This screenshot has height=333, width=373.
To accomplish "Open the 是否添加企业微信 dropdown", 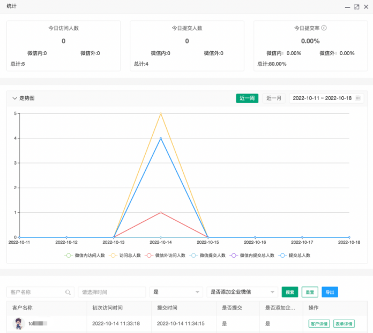I will 242,292.
